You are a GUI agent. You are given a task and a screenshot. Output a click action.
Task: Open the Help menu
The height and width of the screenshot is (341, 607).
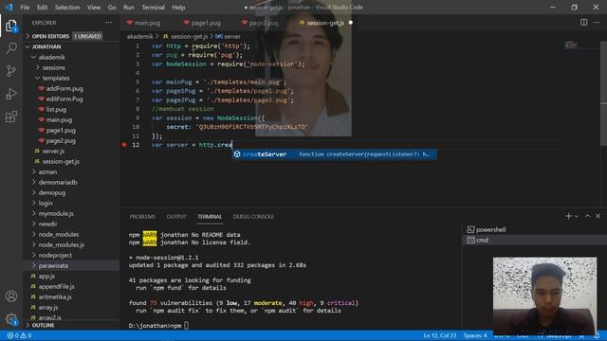[178, 8]
